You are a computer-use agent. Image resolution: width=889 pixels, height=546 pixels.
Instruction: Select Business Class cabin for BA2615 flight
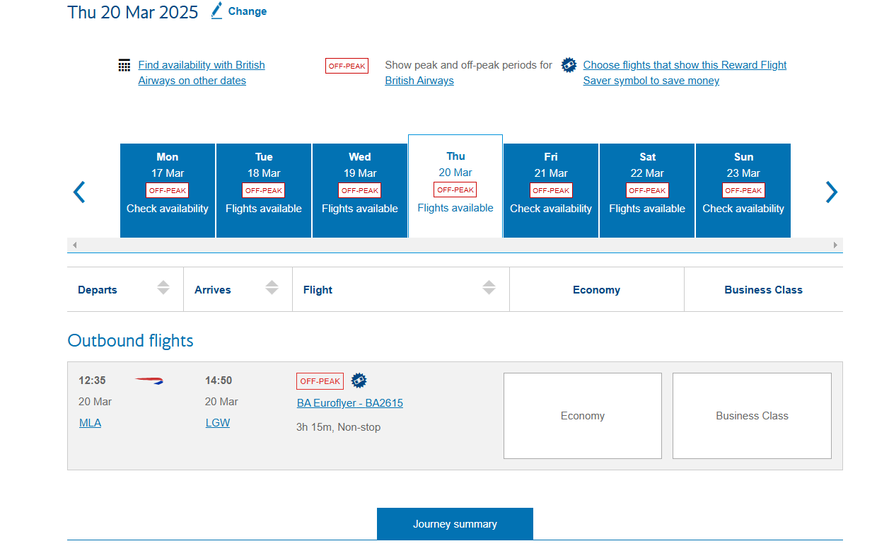(x=751, y=416)
